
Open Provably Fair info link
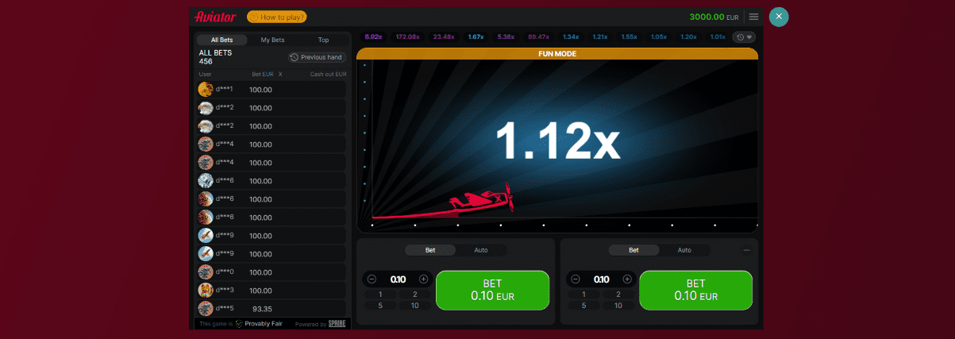point(262,324)
